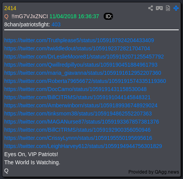Screen dimensions: 183x179
Task: Open the Amberwinborn status link
Action: coord(81,105)
